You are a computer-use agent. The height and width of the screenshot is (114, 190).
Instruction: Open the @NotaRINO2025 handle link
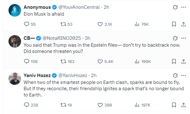pyautogui.click(x=62, y=38)
